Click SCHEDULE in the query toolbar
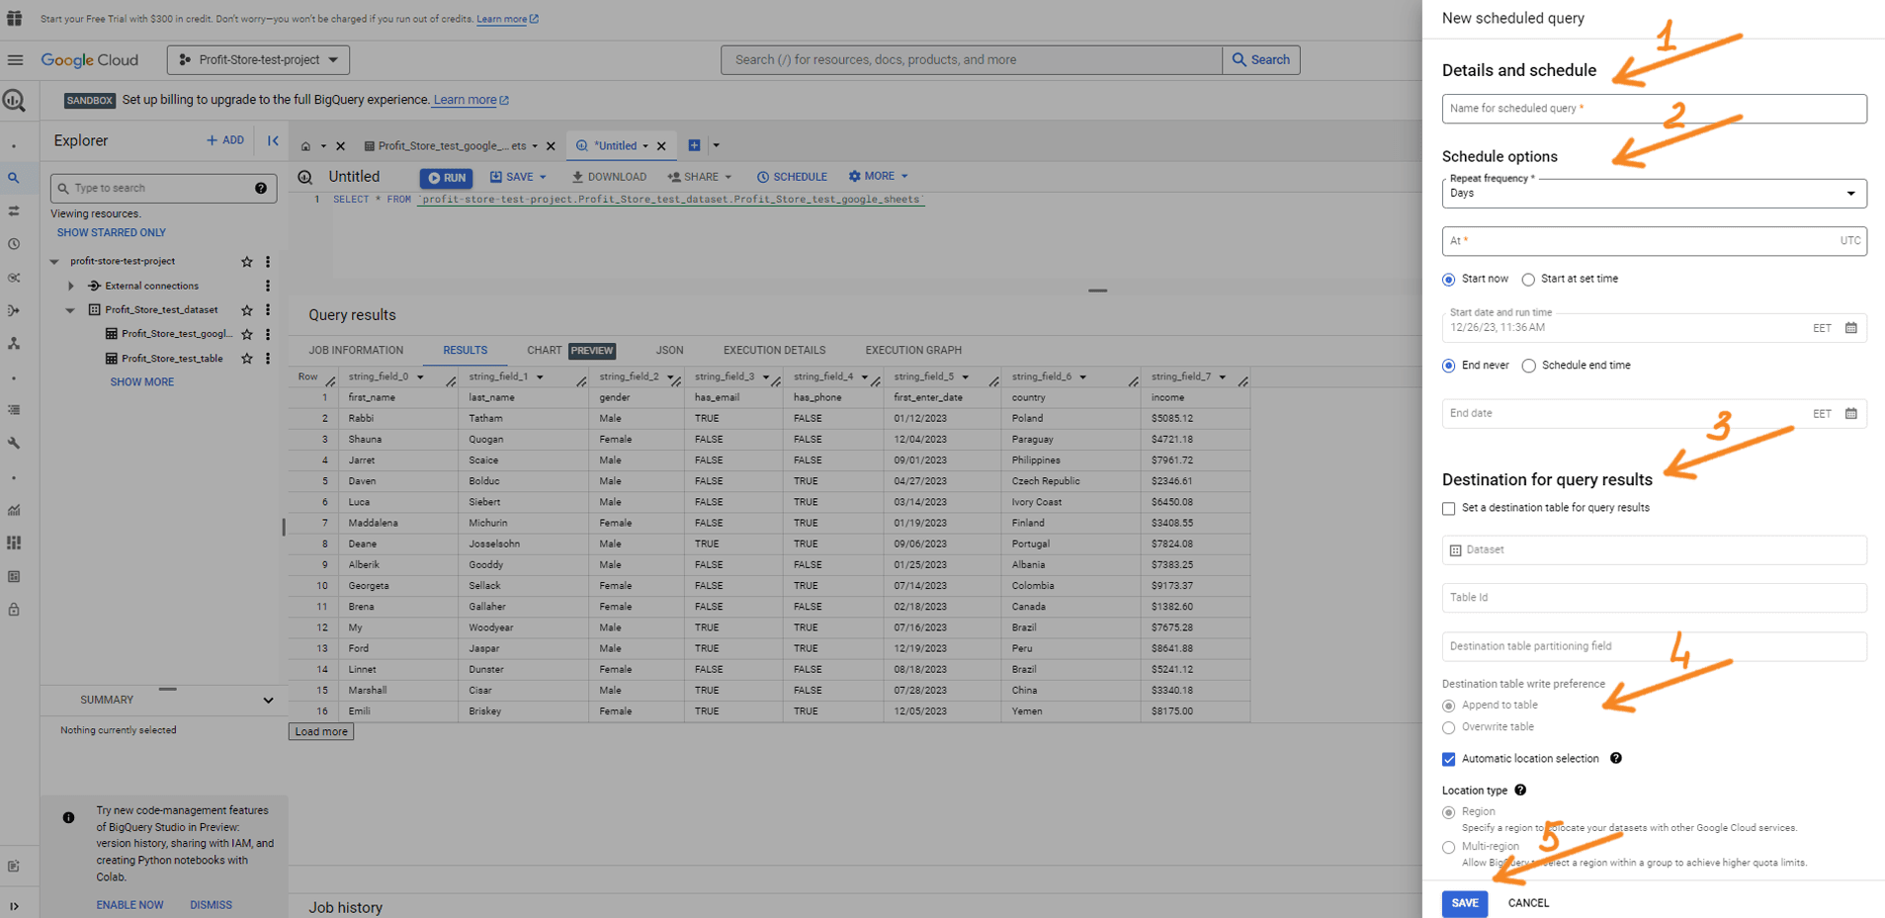 pos(792,177)
